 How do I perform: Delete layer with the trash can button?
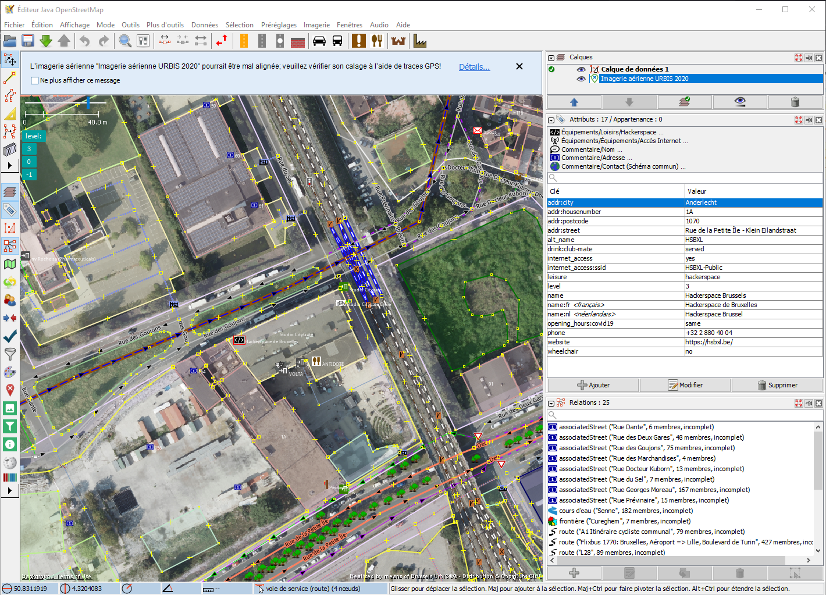[795, 102]
